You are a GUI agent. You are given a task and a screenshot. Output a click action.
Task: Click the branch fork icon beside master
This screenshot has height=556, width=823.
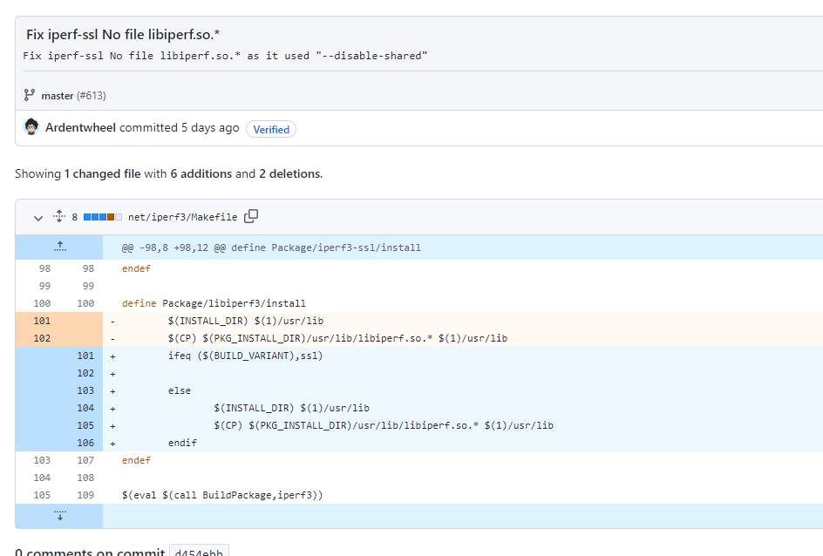coord(29,95)
